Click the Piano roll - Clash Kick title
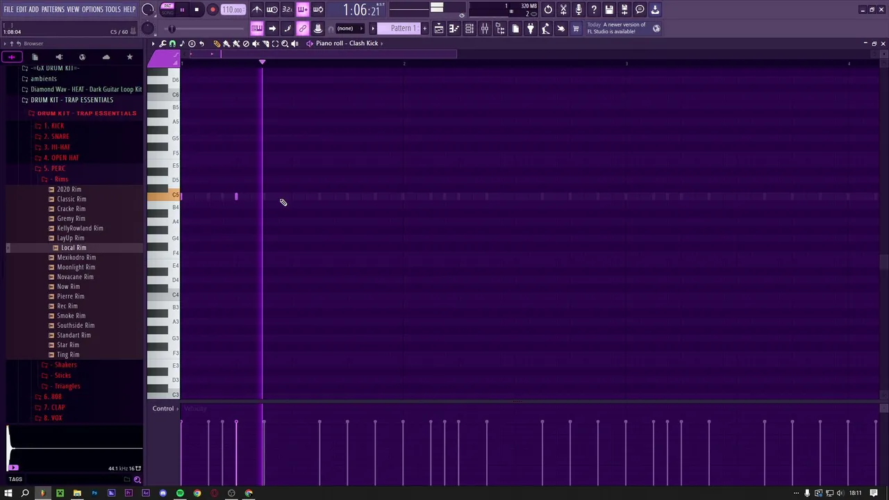Image resolution: width=889 pixels, height=500 pixels. point(347,43)
